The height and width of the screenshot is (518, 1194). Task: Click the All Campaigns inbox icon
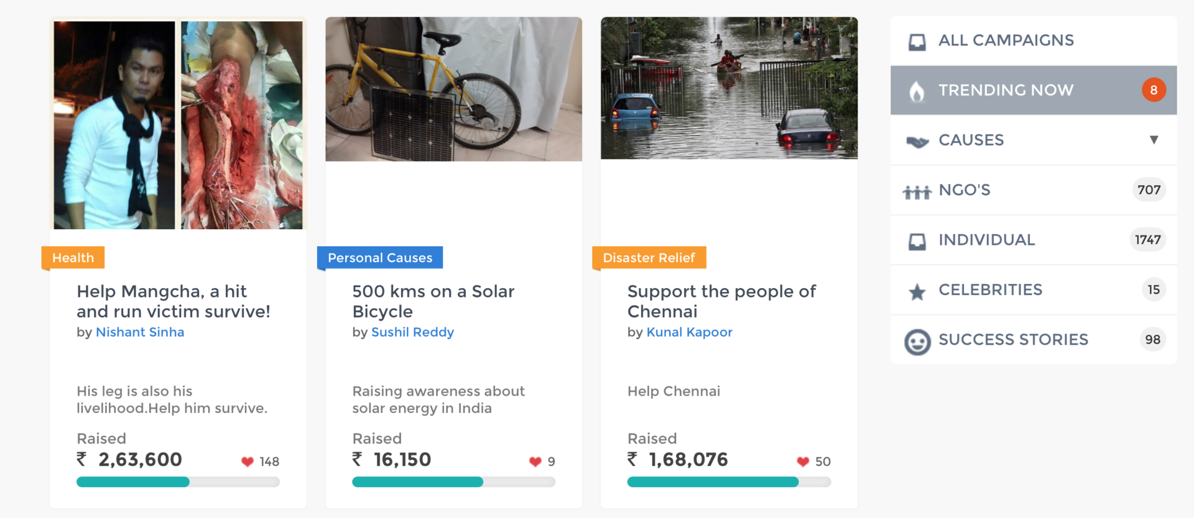tap(917, 42)
